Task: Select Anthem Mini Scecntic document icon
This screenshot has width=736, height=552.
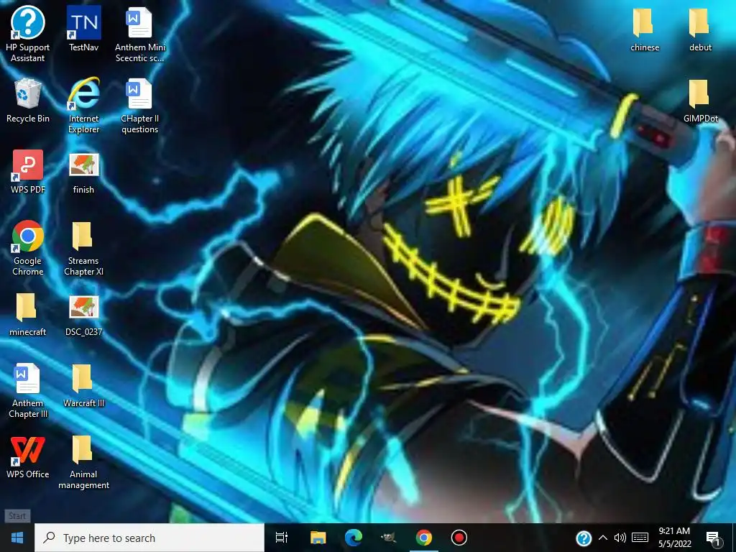Action: click(x=140, y=34)
